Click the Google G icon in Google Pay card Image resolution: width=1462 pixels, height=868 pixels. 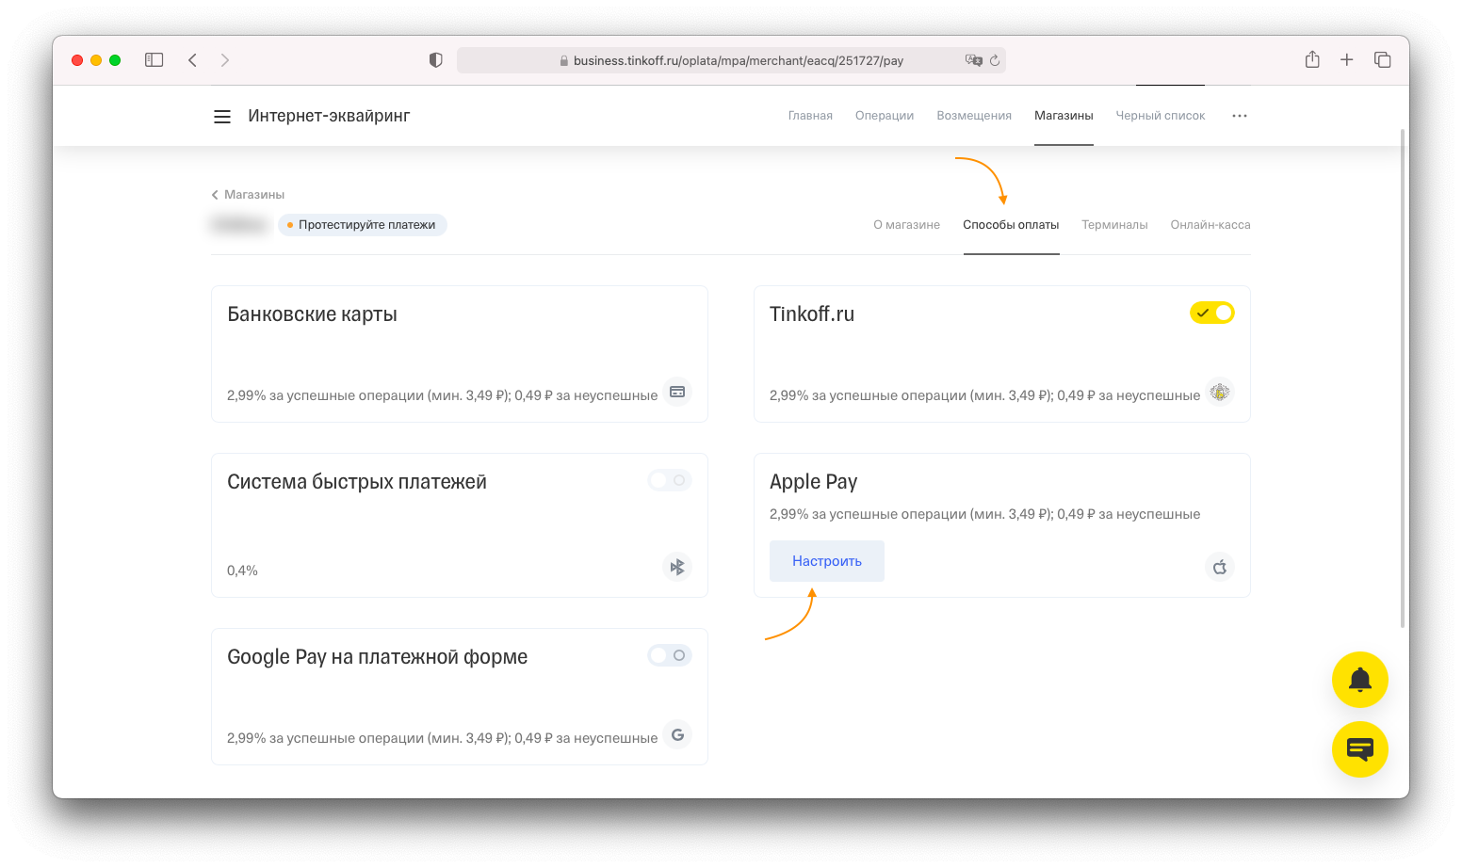pyautogui.click(x=677, y=734)
